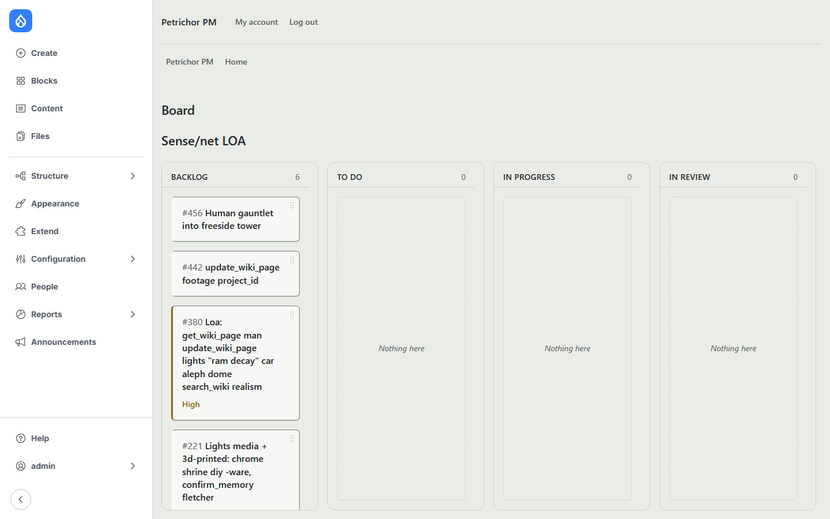Click the Configuration sliders icon
Image resolution: width=830 pixels, height=519 pixels.
tap(21, 259)
